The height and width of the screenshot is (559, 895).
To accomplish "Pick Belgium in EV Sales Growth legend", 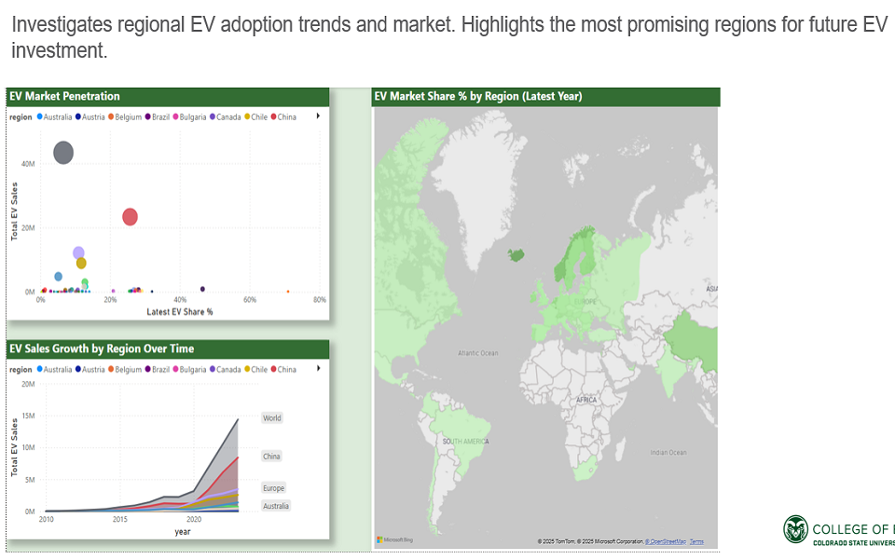I will pos(125,370).
